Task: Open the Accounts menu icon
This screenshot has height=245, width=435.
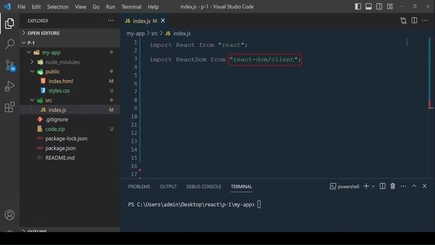Action: pos(10,215)
